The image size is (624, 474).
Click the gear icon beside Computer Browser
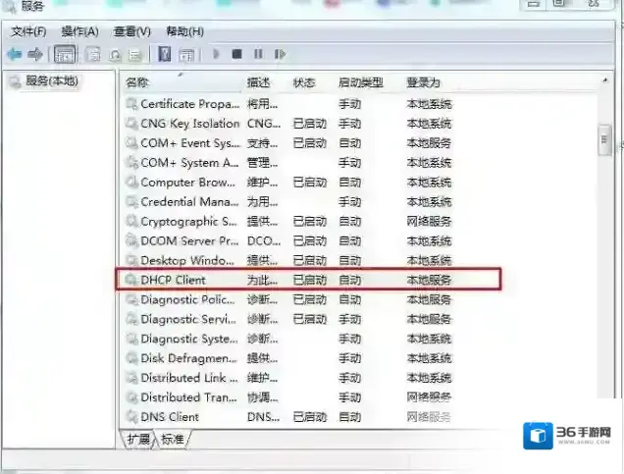click(131, 183)
